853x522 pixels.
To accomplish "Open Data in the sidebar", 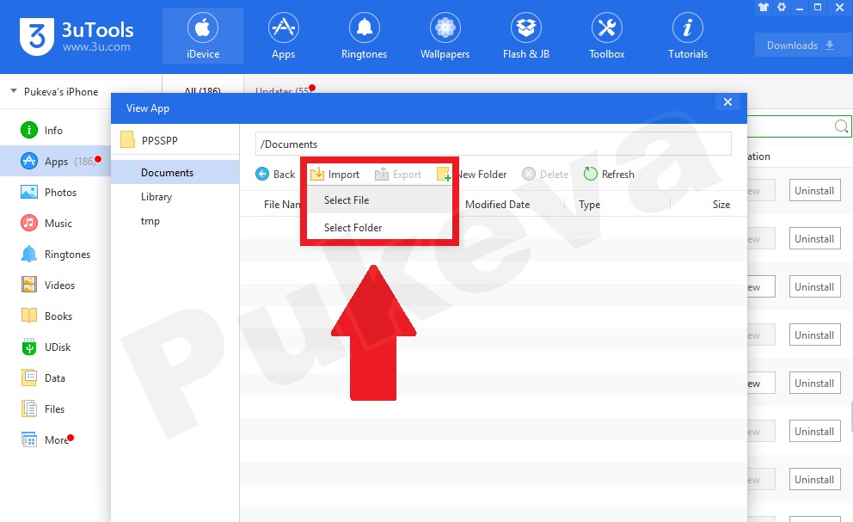I will point(54,378).
